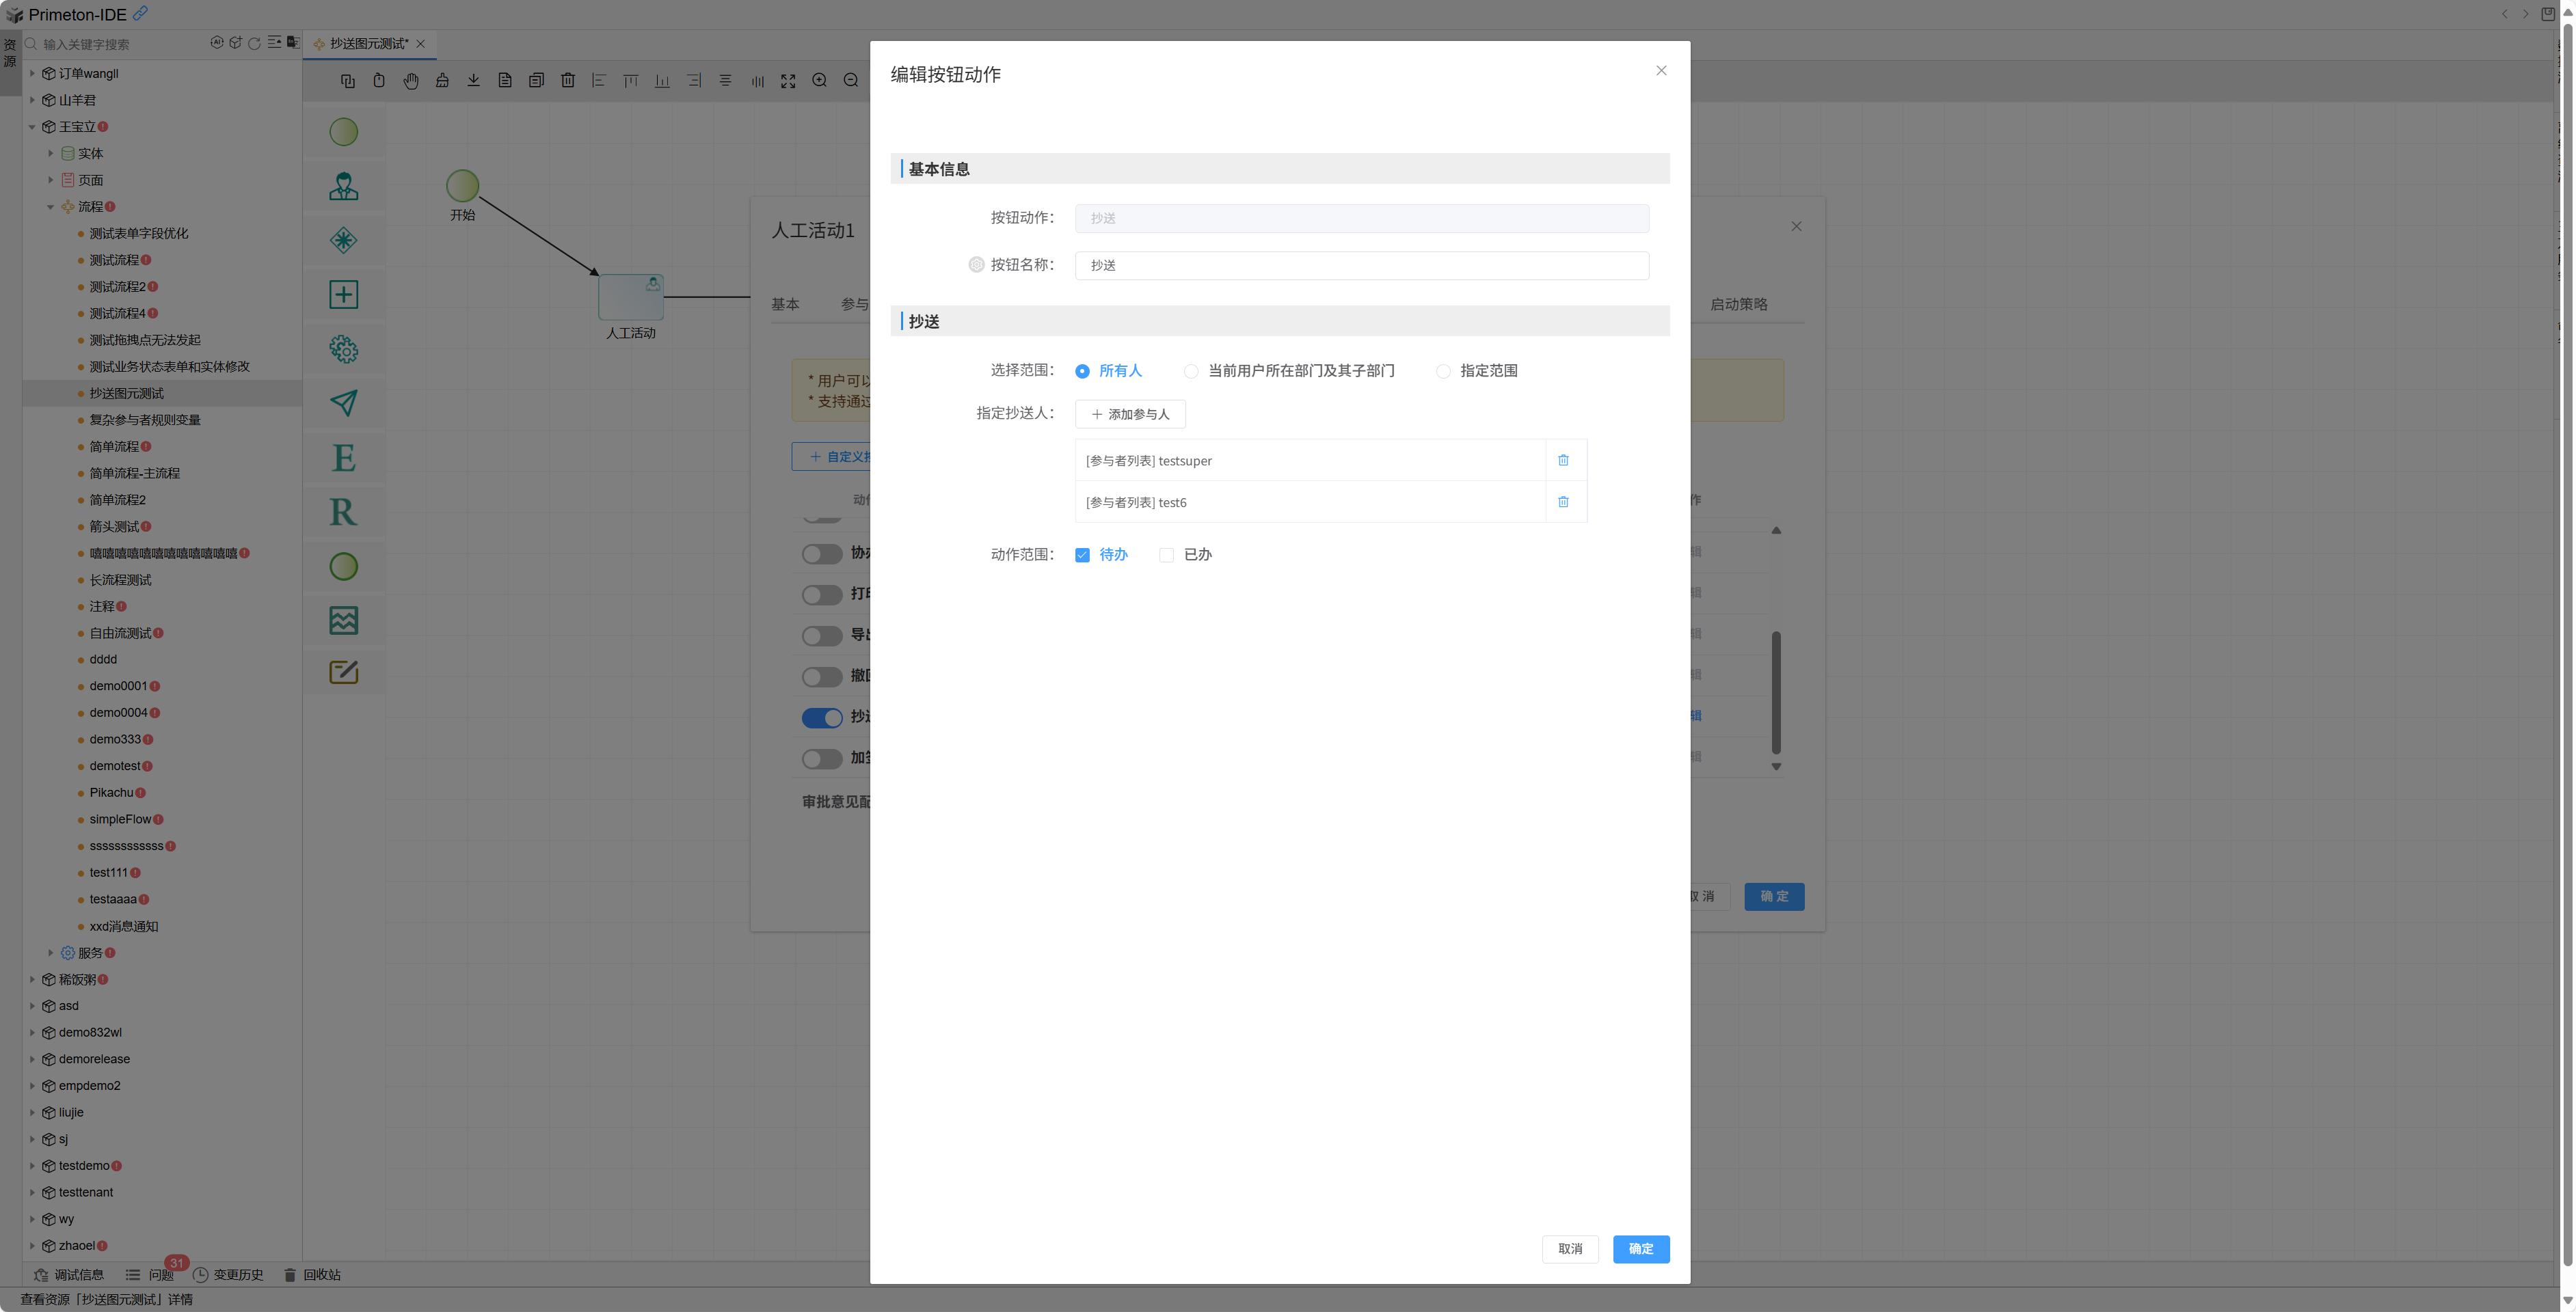Delete the testsuper participant row
The height and width of the screenshot is (1312, 2576).
coord(1563,461)
